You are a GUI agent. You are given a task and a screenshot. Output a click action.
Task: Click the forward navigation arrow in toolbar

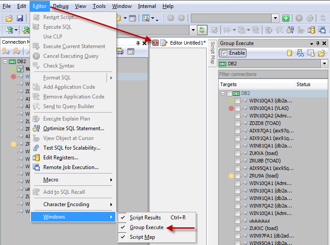click(x=181, y=18)
